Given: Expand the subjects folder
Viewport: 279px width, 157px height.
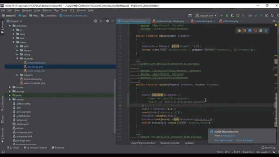Looking at the screenshot, I should [17, 75].
